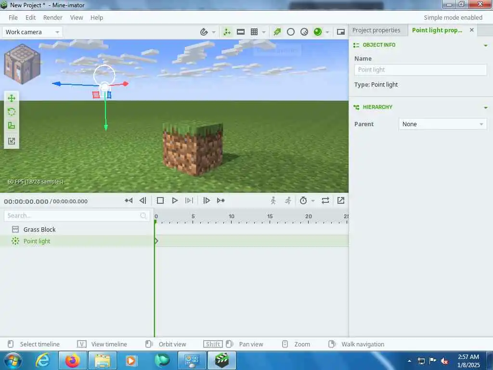The image size is (493, 370).
Task: Show hidden system tray icons
Action: pyautogui.click(x=409, y=361)
